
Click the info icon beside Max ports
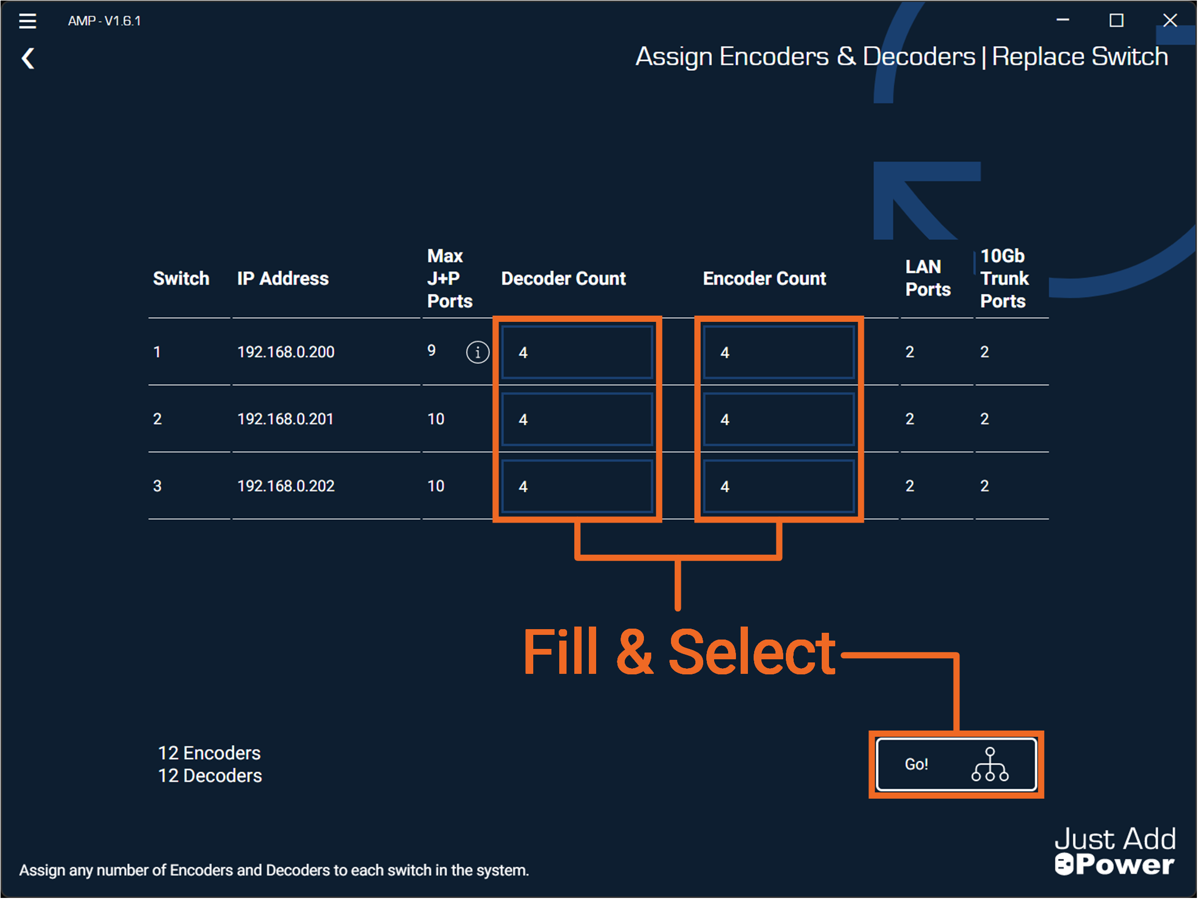pos(477,353)
